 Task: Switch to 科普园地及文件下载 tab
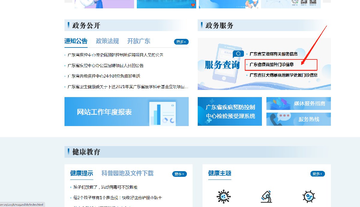click(x=127, y=173)
